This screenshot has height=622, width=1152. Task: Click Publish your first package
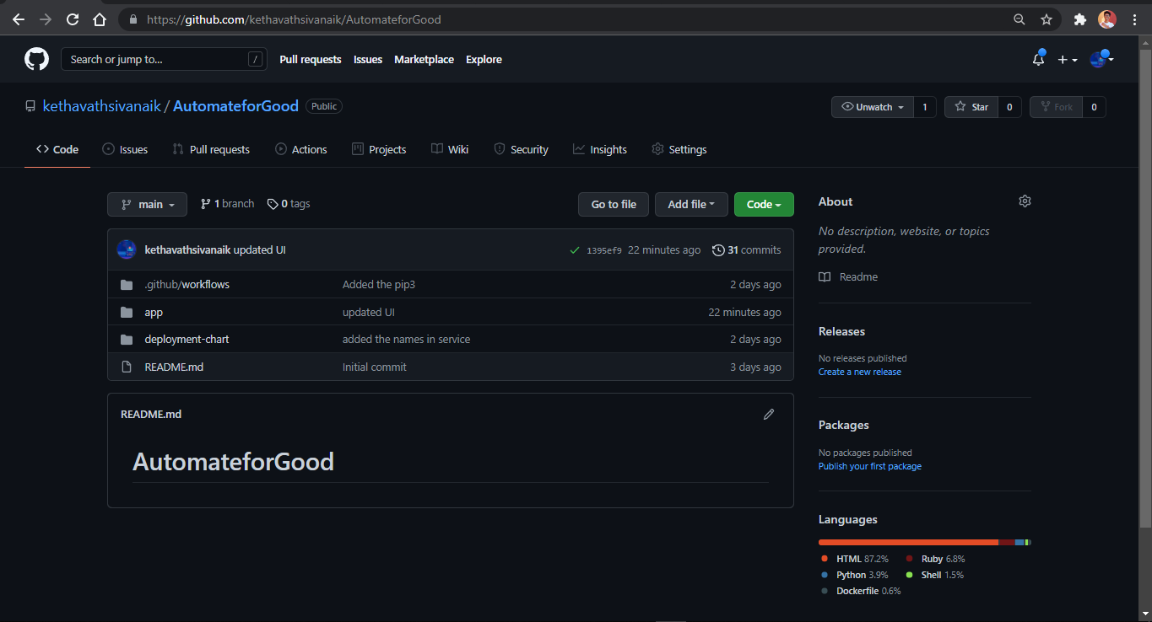870,466
